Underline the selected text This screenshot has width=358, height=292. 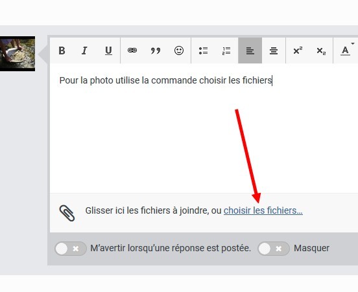click(108, 51)
